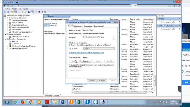Screen dimensions: 190x107
Task: Open the startup options configuration help link
Action: pyautogui.click(x=86, y=53)
